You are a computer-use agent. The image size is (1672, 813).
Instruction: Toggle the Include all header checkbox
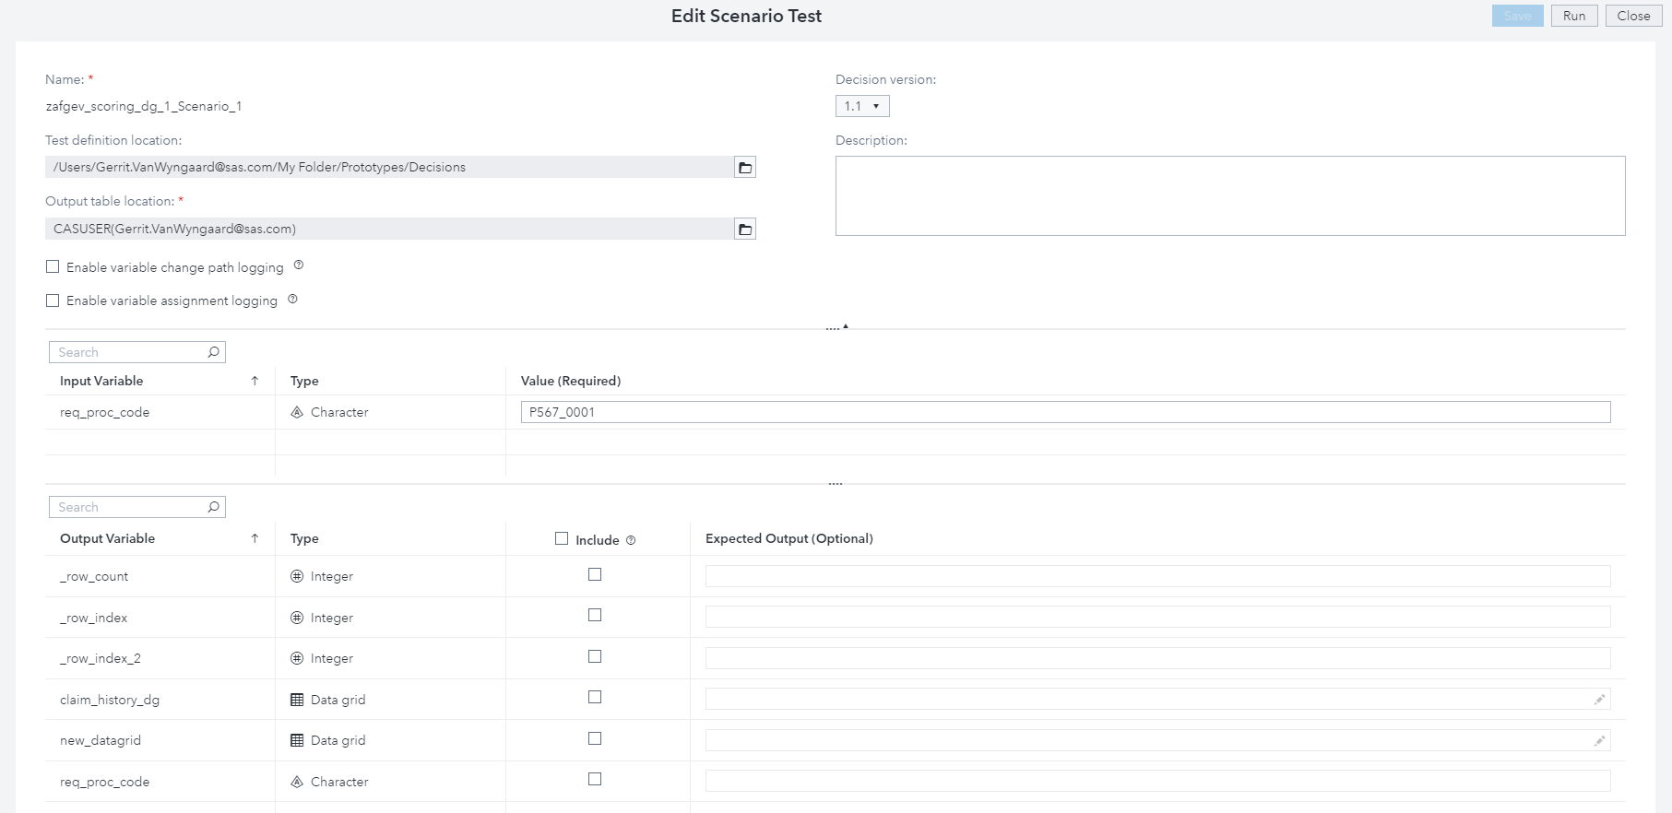(x=562, y=538)
